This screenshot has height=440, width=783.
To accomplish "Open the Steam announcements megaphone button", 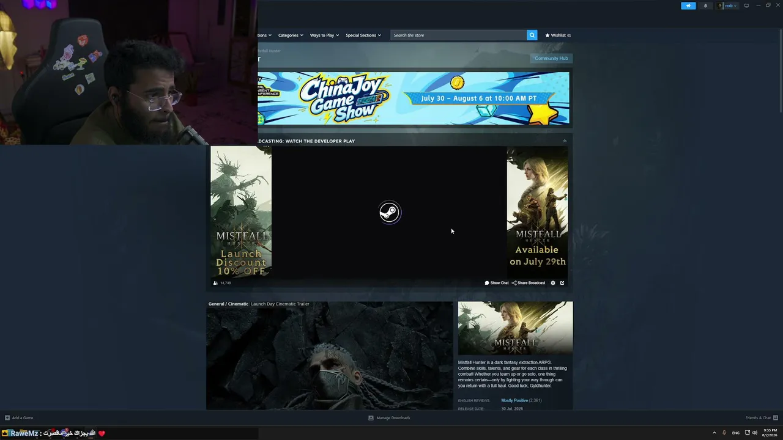I will coord(688,5).
